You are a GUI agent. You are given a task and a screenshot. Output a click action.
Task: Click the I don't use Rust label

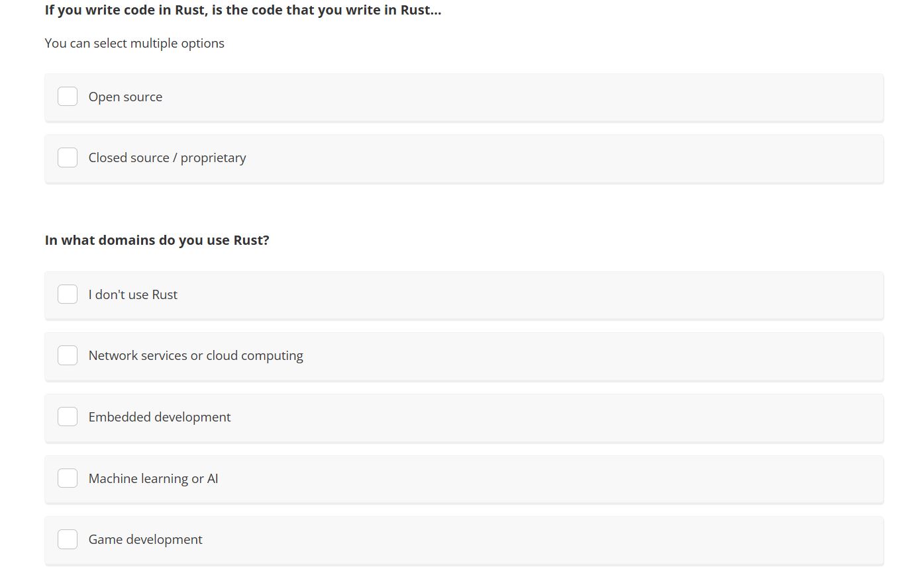133,294
